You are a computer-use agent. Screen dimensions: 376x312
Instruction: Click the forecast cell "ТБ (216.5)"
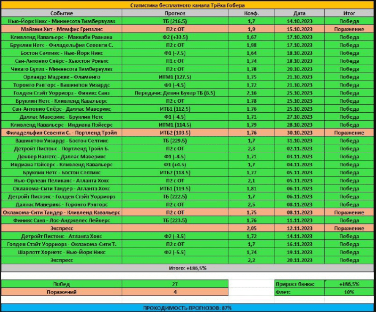click(x=175, y=22)
